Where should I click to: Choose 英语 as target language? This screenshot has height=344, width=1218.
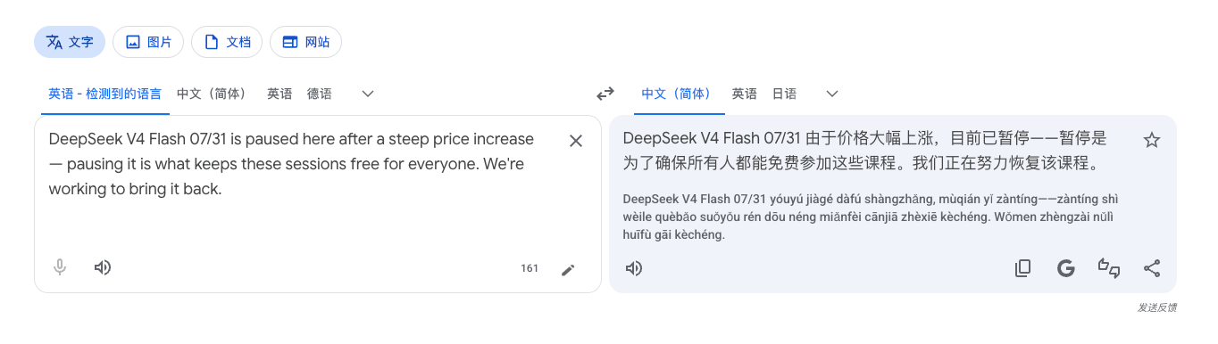pyautogui.click(x=745, y=94)
